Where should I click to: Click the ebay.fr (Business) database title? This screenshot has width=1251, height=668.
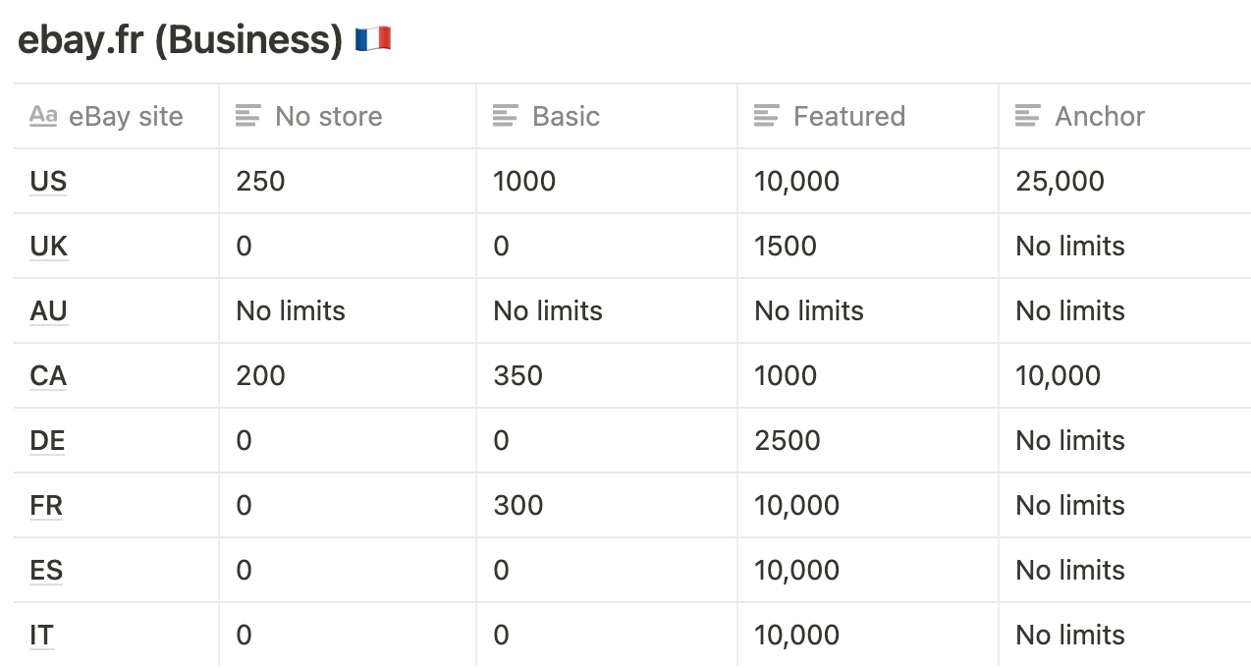(x=180, y=40)
